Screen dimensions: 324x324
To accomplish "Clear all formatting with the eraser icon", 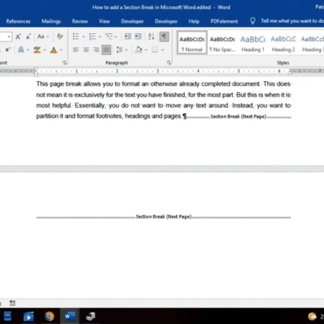I will [x=60, y=36].
